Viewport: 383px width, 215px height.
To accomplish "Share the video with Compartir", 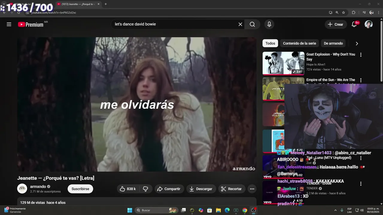I will 169,189.
